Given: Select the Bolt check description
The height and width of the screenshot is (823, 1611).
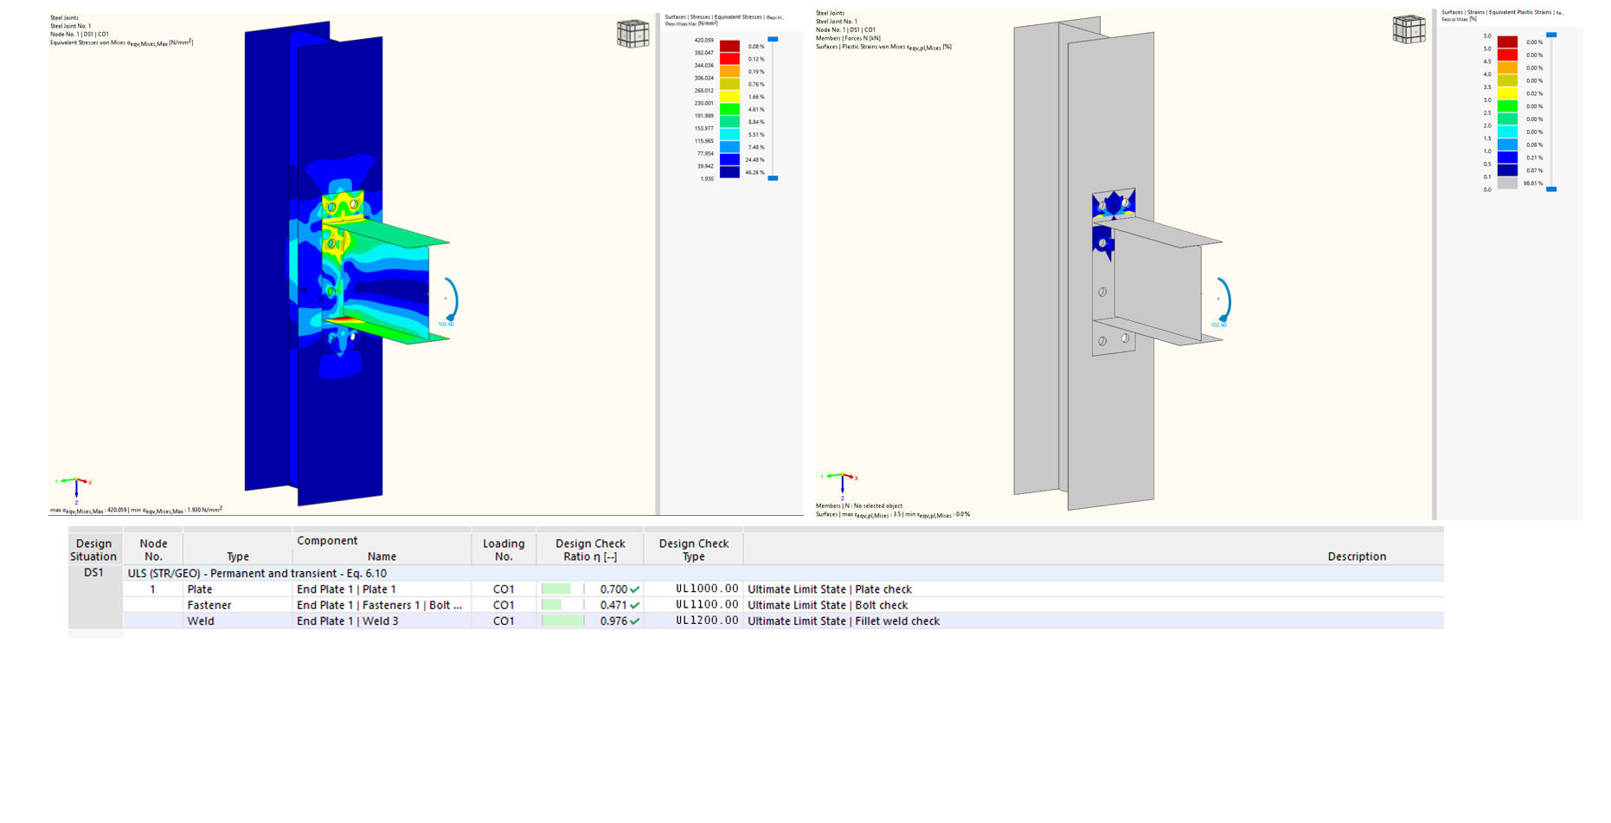Looking at the screenshot, I should [827, 606].
